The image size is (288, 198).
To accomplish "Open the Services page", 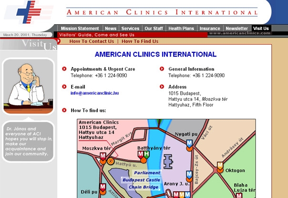I will [x=130, y=29].
